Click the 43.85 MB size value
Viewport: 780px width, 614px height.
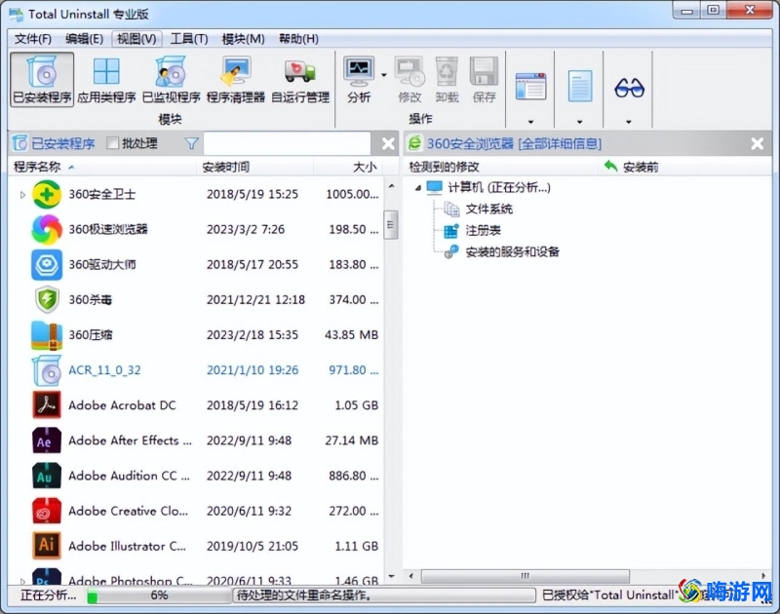351,335
